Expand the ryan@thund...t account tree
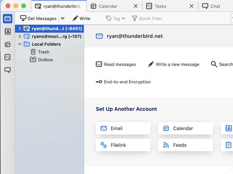This screenshot has height=174, width=233. coord(20,28)
